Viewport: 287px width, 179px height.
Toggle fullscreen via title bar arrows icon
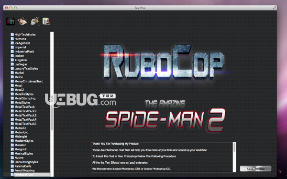tap(274, 8)
